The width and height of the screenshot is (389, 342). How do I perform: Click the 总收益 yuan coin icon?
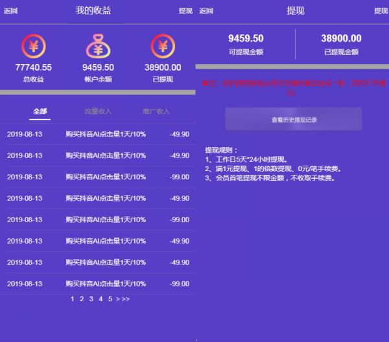(33, 46)
